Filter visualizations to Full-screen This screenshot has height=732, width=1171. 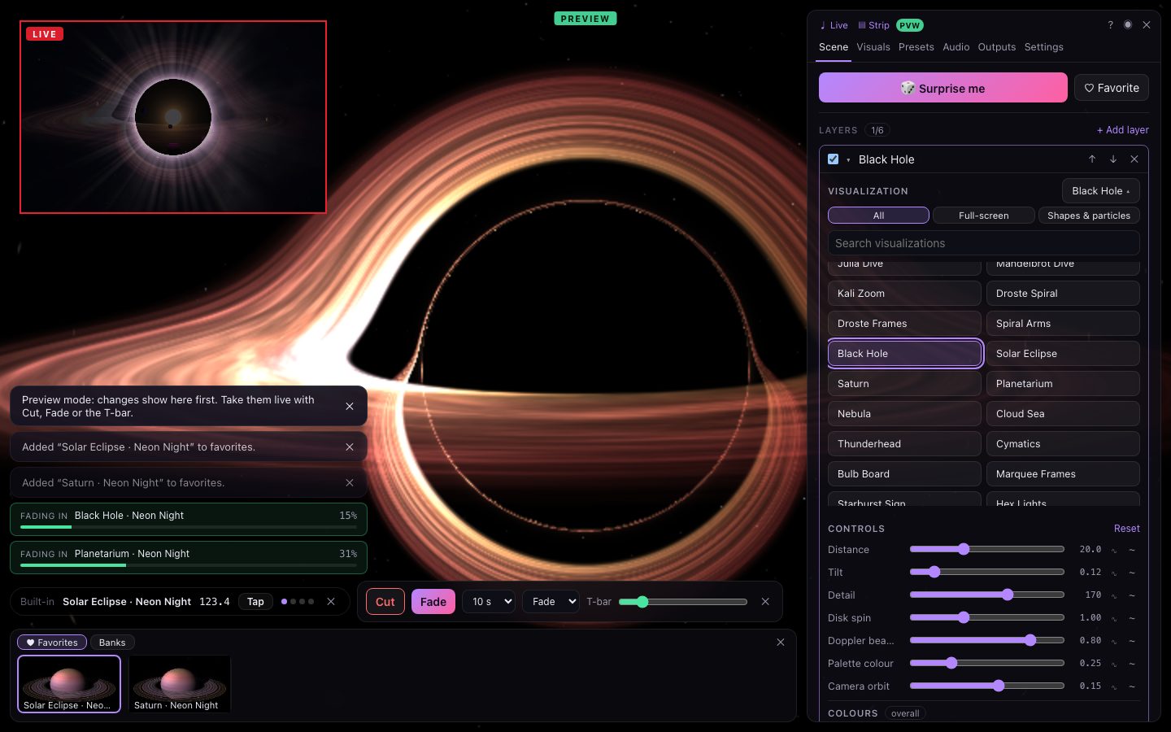pos(984,216)
